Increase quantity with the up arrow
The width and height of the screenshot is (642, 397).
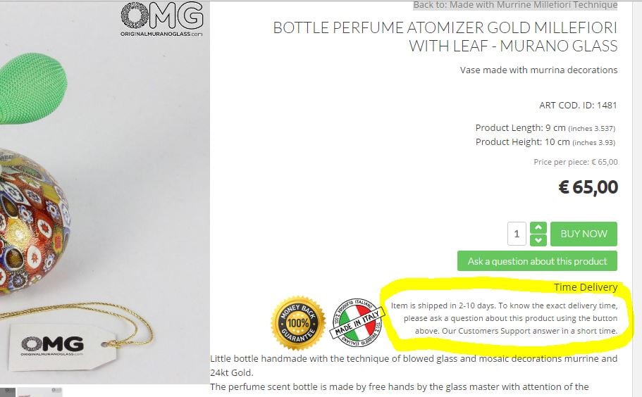tap(538, 228)
